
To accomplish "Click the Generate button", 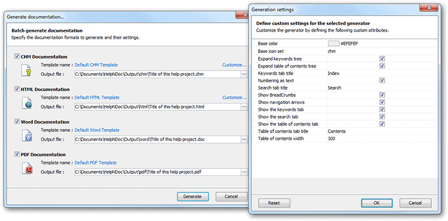I will [x=192, y=197].
